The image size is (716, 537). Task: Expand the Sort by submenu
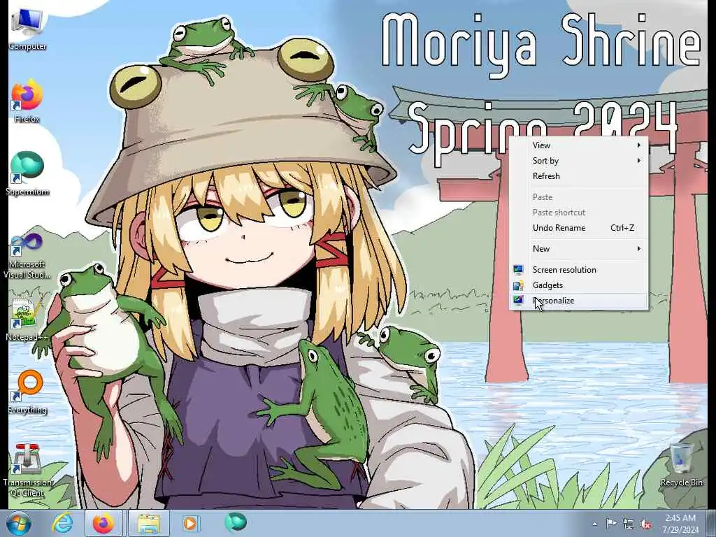pos(578,161)
